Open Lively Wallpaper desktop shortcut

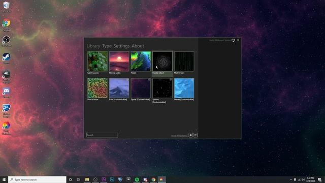point(7,128)
